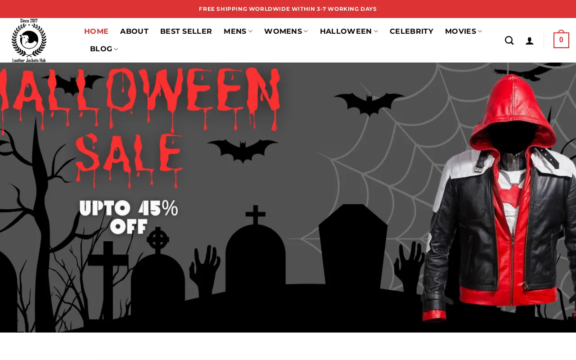Click the free shipping announcement bar
Viewport: 576px width, 360px height.
click(288, 9)
